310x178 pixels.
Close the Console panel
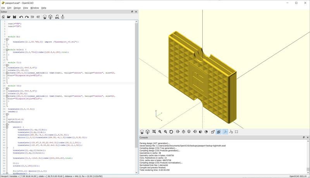coord(308,137)
